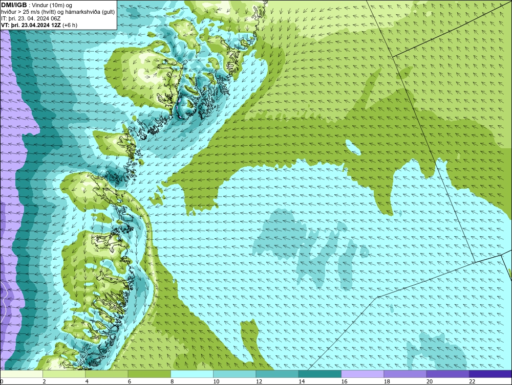This screenshot has width=512, height=385.
Task: Click the green 4–6 m/s legend swatch
Action: pyautogui.click(x=106, y=374)
